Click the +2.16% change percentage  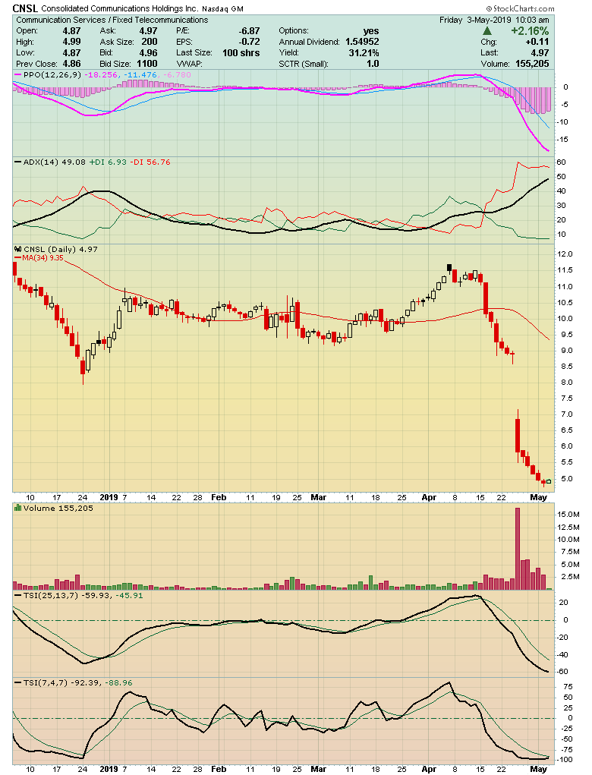530,30
